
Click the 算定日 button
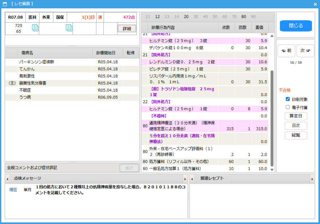(x=296, y=116)
